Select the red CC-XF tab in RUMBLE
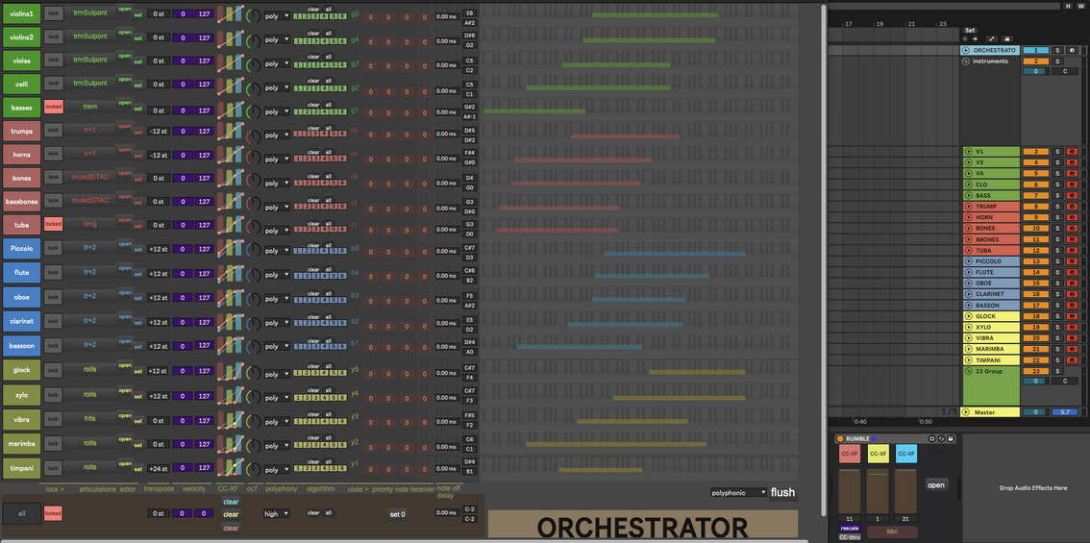 [x=850, y=454]
